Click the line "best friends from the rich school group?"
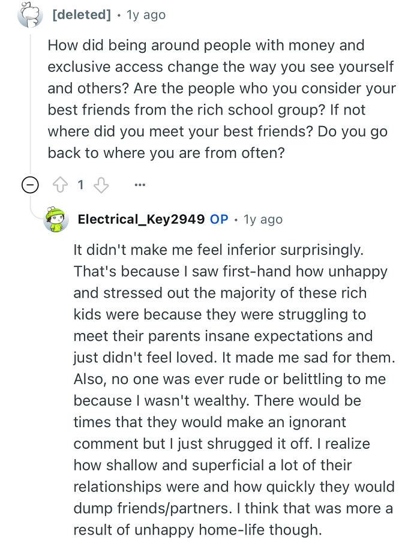The height and width of the screenshot is (546, 420). pyautogui.click(x=206, y=110)
